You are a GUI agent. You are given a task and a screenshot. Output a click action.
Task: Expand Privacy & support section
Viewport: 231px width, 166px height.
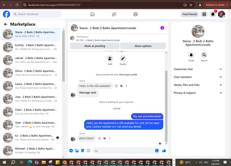[x=198, y=93]
